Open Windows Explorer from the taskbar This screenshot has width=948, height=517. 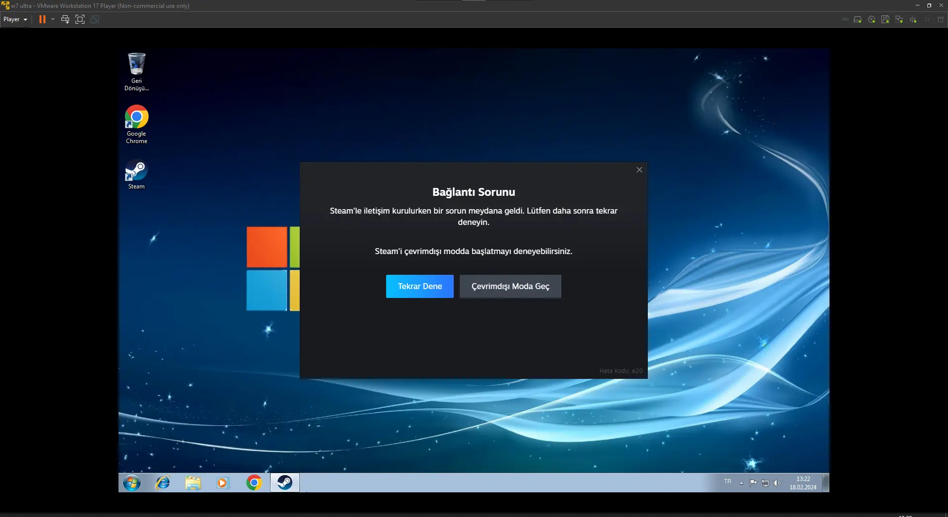[193, 483]
